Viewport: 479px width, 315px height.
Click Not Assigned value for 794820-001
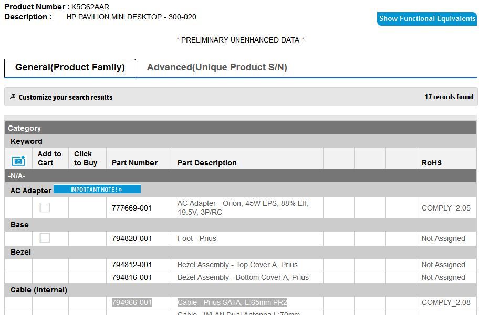point(443,238)
